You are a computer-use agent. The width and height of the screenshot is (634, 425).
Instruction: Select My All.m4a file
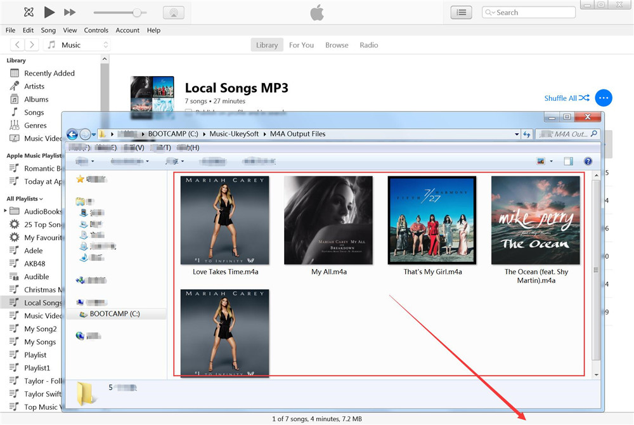(x=328, y=226)
